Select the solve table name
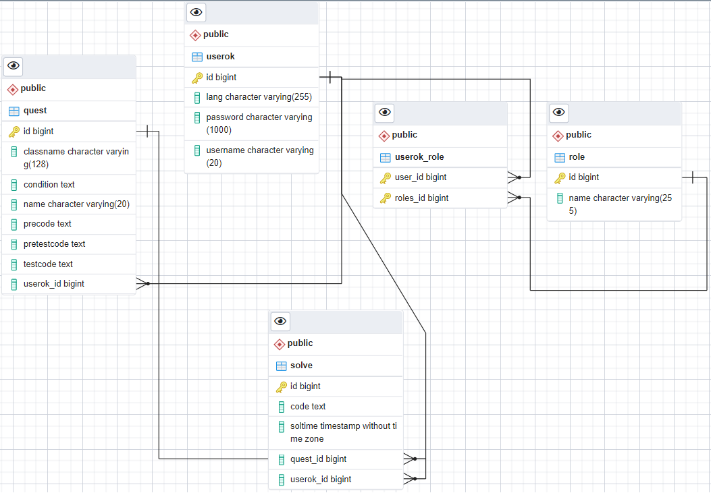This screenshot has height=493, width=711. (302, 366)
